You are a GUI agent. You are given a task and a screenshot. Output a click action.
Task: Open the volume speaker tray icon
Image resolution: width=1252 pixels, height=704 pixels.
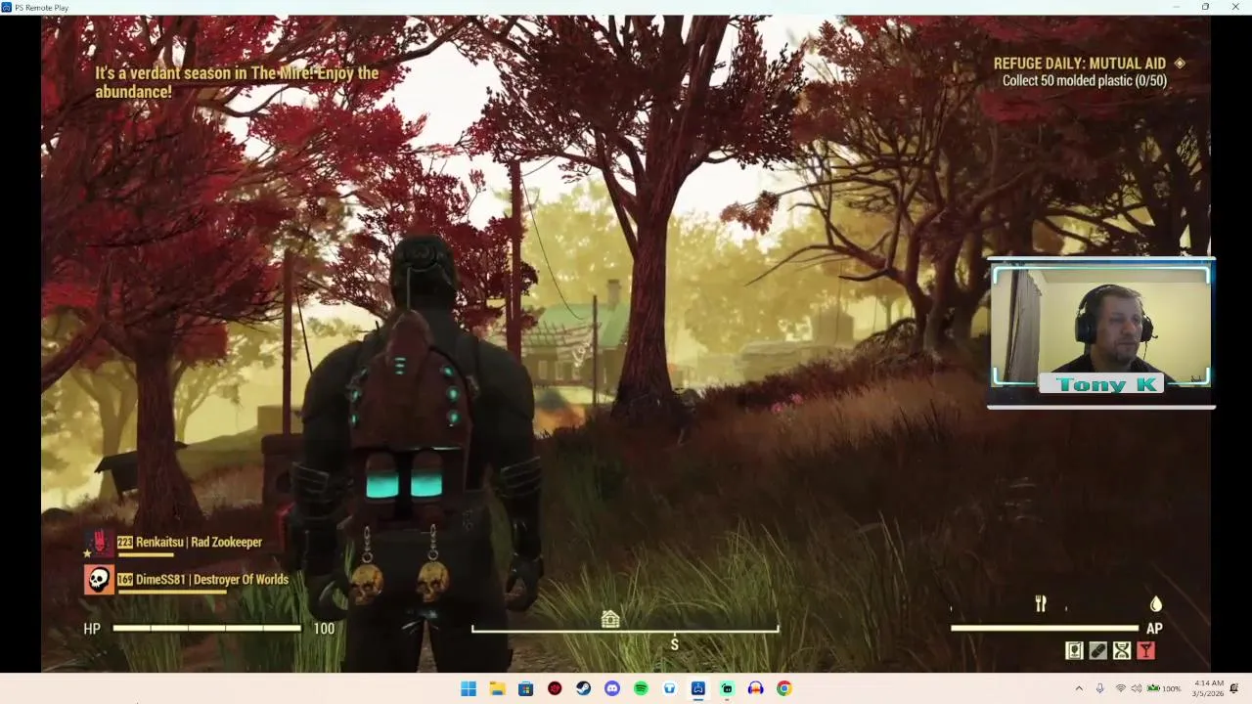[1137, 688]
